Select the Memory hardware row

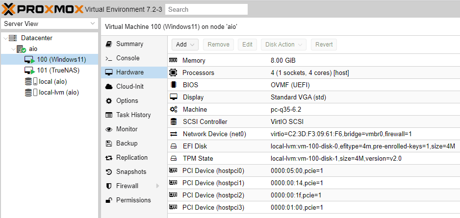pos(314,60)
